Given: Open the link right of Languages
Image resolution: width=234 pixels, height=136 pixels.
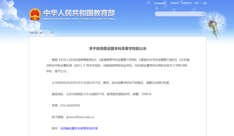Looking at the screenshot, I should pos(174,3).
